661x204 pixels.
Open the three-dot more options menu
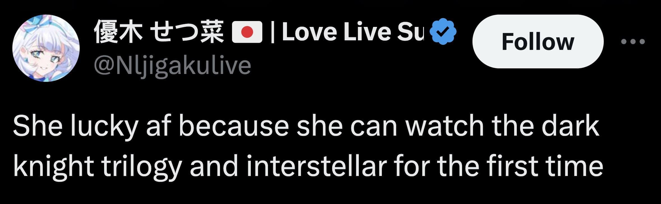click(x=633, y=42)
